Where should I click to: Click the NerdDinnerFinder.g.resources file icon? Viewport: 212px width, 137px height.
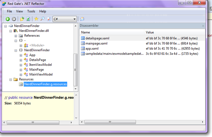(x=21, y=84)
